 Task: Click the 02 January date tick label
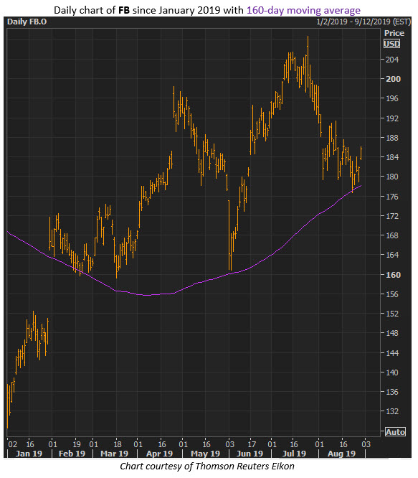point(12,444)
